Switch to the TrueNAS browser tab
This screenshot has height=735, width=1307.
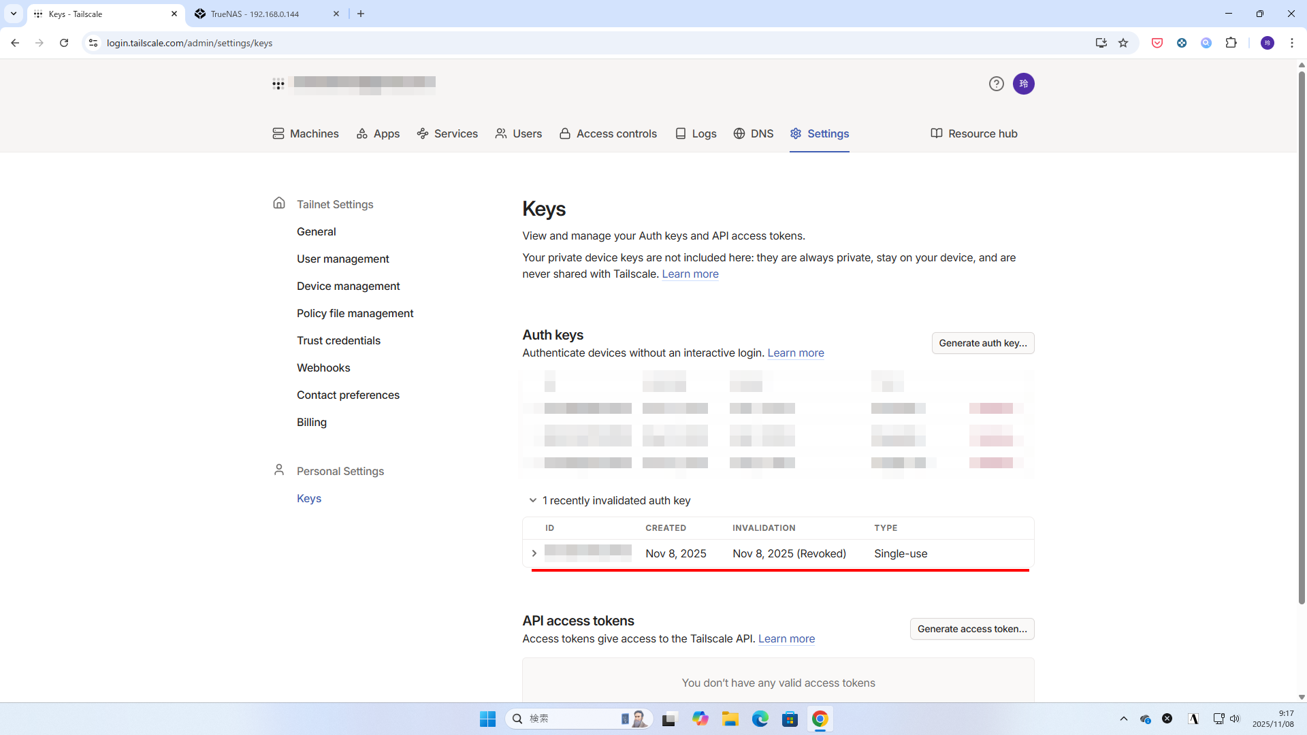[x=255, y=14]
